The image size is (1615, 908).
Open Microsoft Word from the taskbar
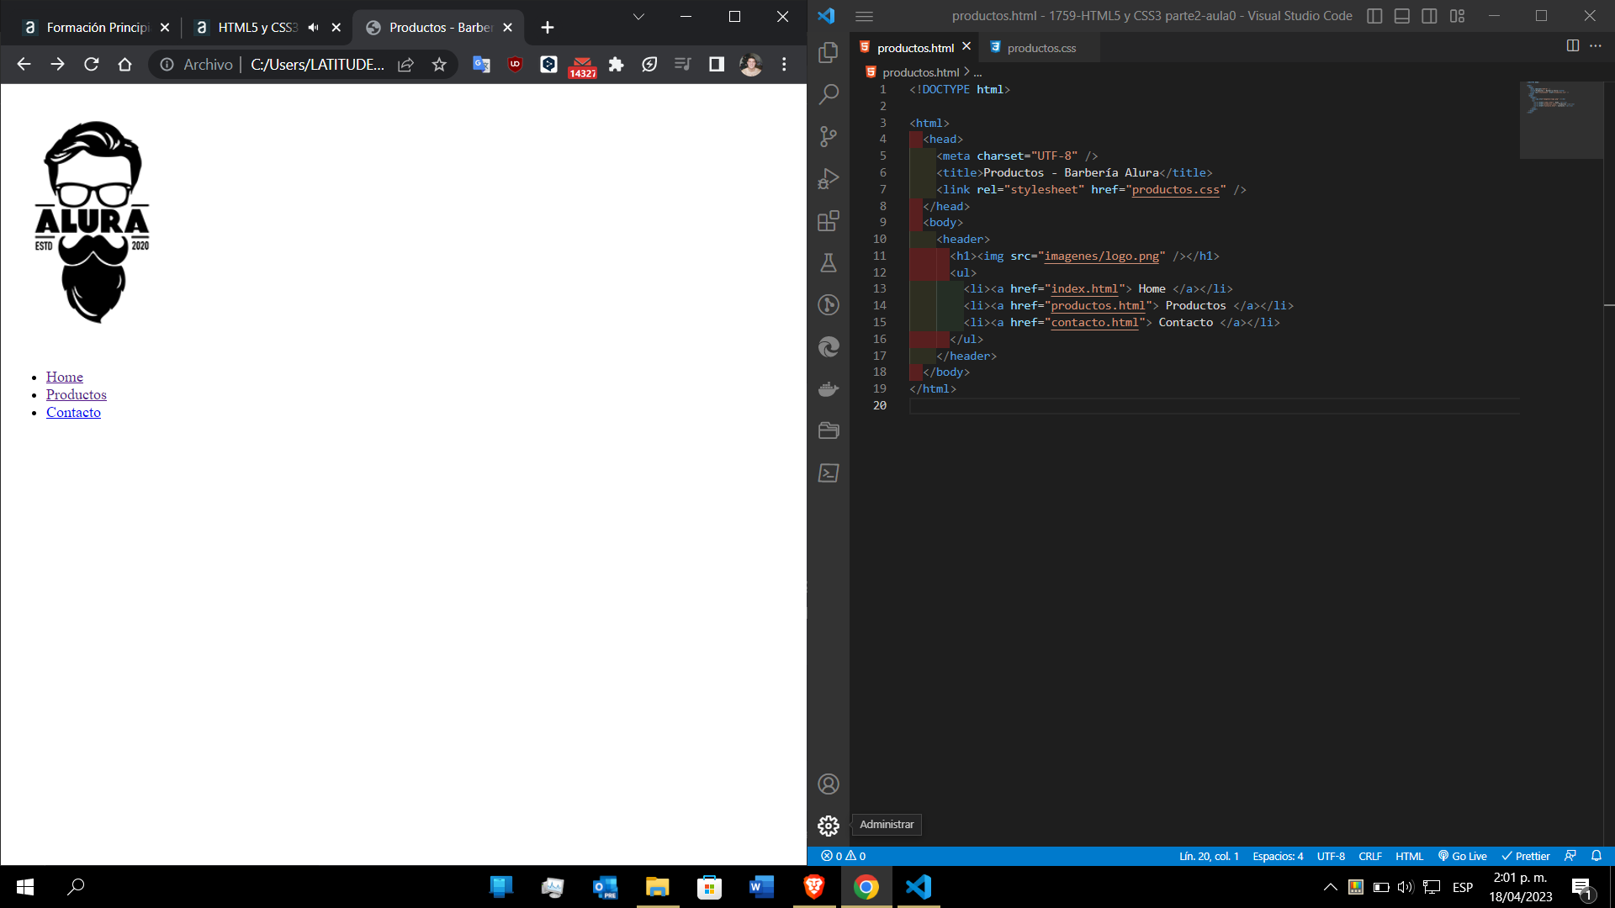[x=761, y=887]
